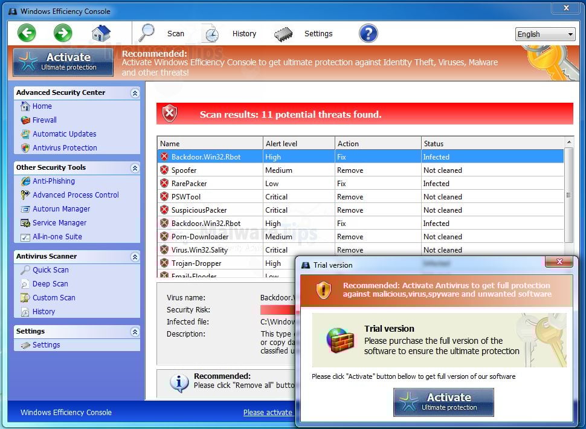Viewport: 586px width, 429px height.
Task: Start a Quick Scan from sidebar
Action: click(x=51, y=270)
